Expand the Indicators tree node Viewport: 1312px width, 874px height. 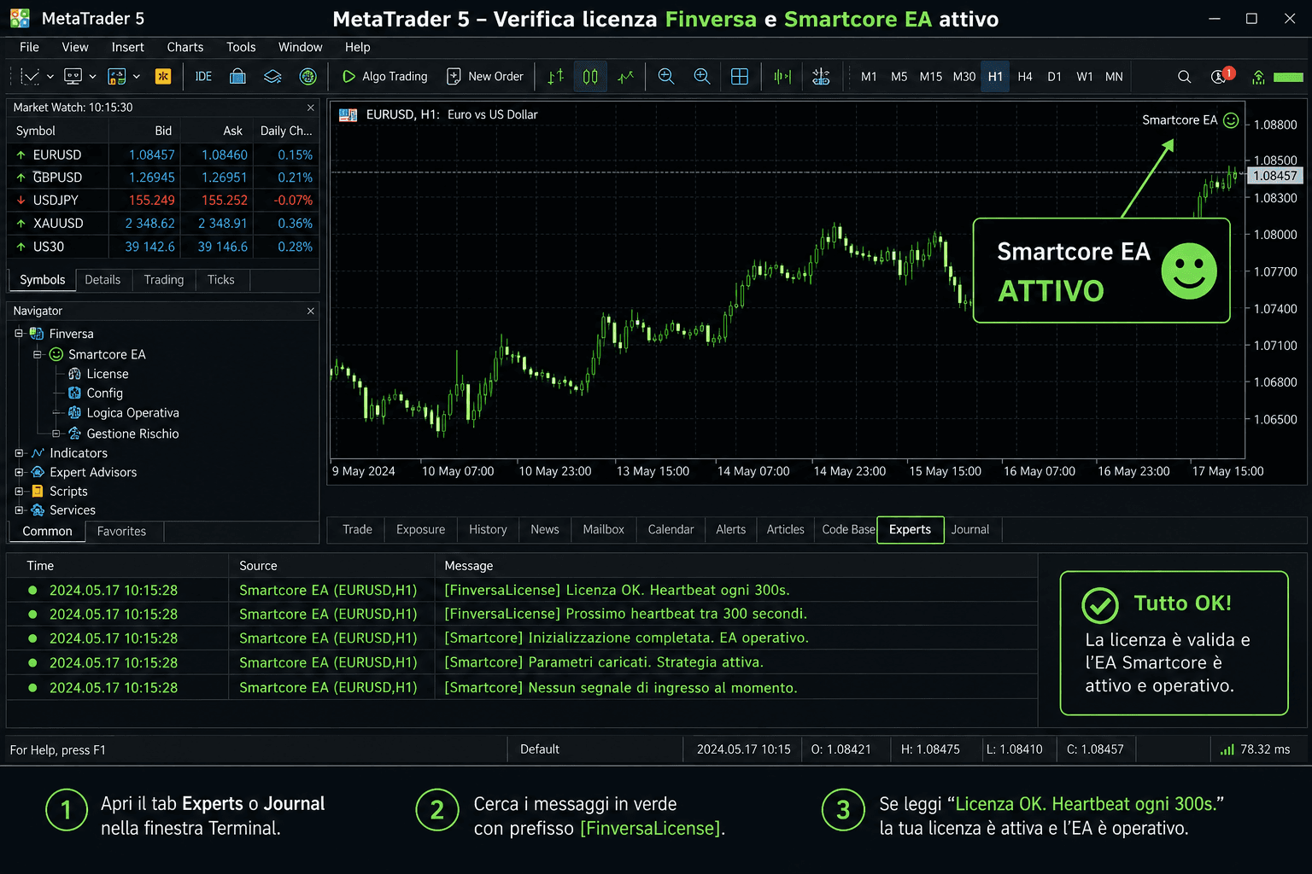point(19,453)
